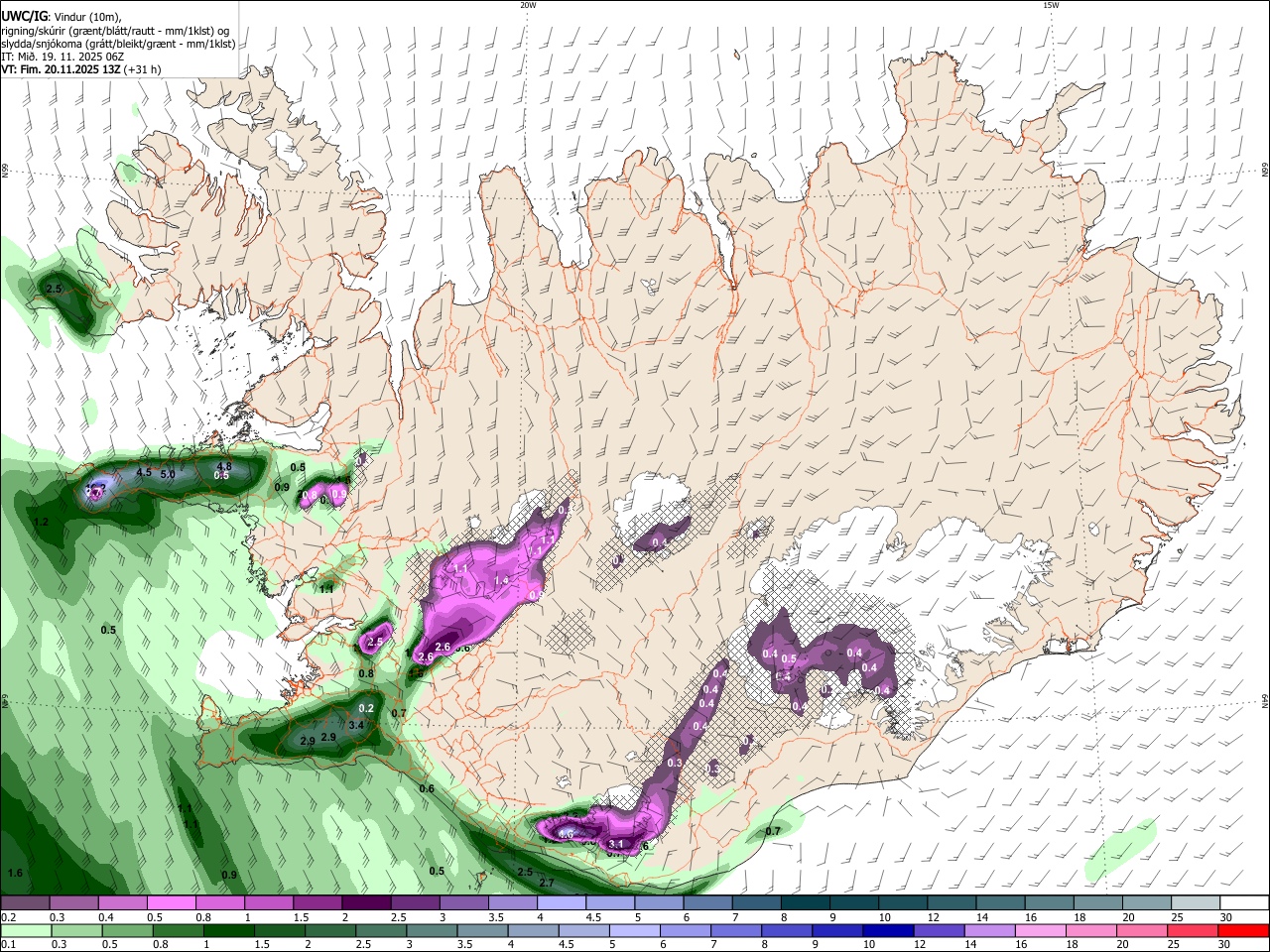The width and height of the screenshot is (1270, 952).
Task: Select the violet 12 rain legend swatch
Action: [x=938, y=931]
